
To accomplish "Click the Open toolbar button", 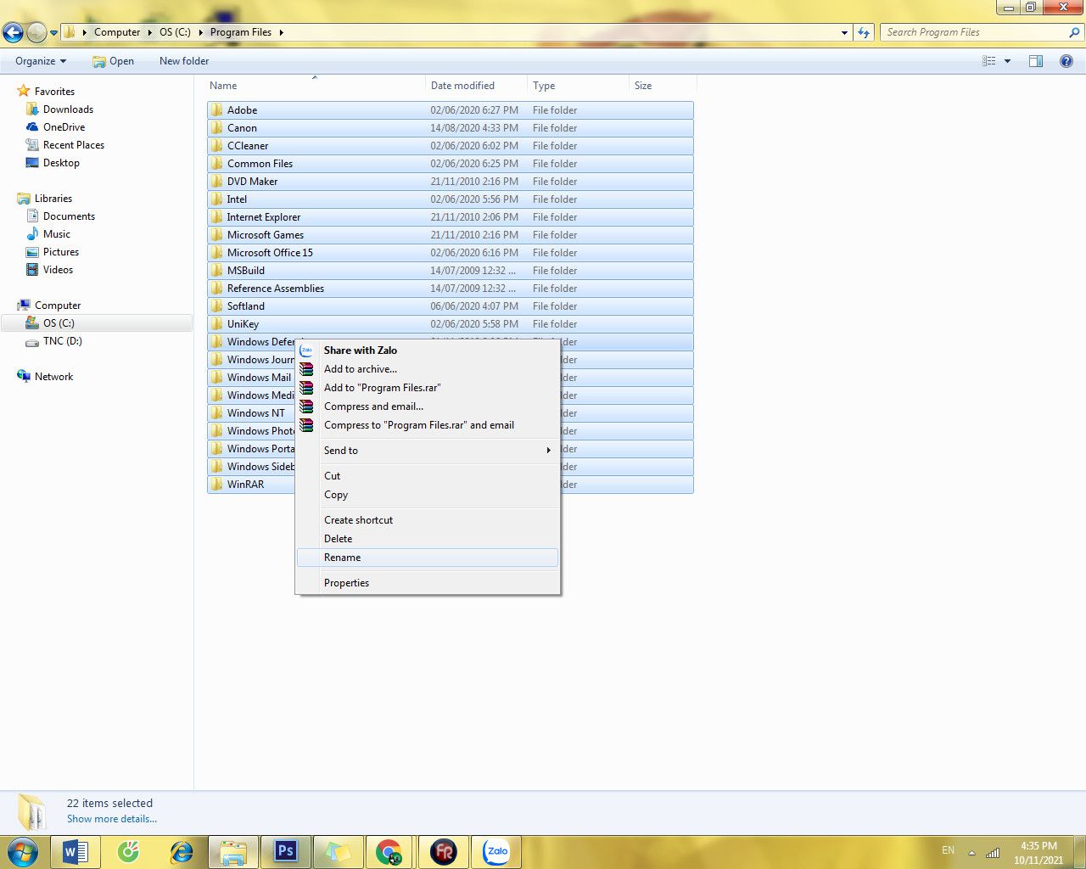I will 113,61.
